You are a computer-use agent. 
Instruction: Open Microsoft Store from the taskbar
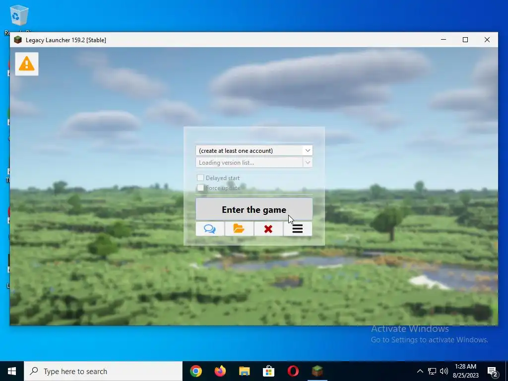pyautogui.click(x=268, y=371)
